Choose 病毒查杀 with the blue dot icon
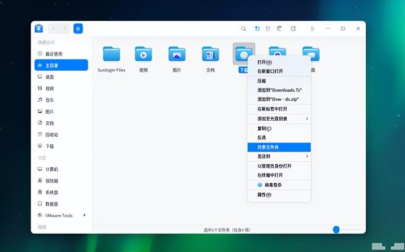The image size is (405, 252). click(x=279, y=185)
